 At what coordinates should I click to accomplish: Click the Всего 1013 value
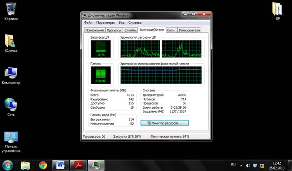[131, 95]
